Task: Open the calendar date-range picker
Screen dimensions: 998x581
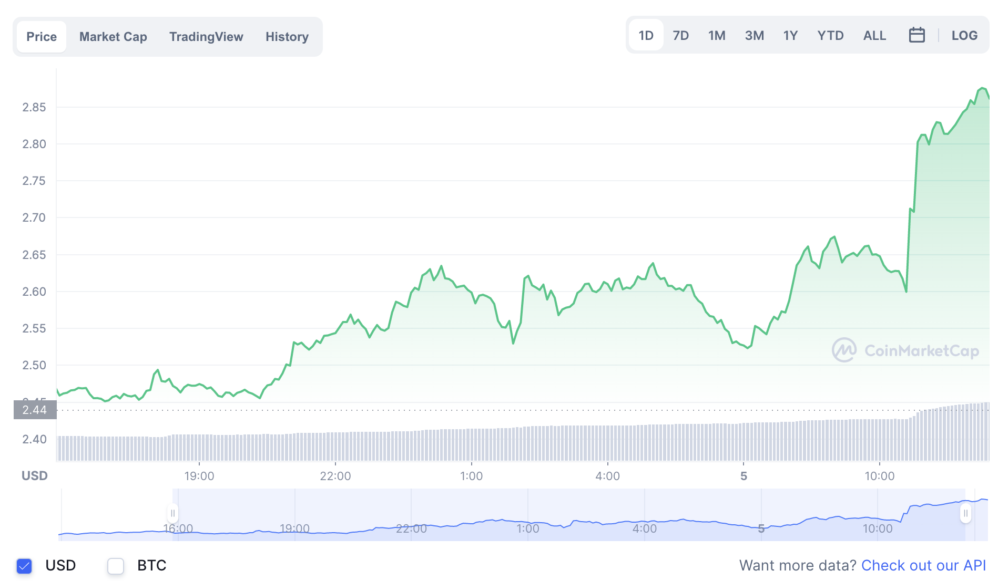Action: click(916, 35)
